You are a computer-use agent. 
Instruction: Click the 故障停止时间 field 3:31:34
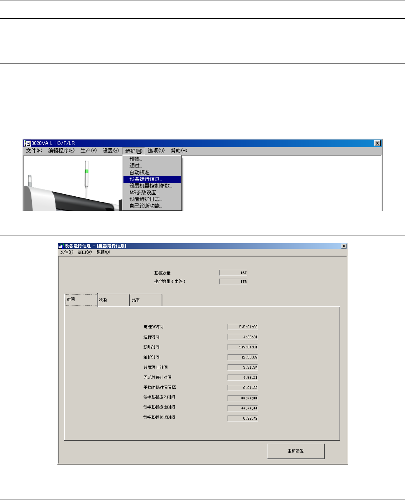[243, 368]
